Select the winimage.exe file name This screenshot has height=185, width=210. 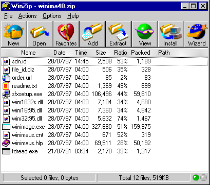pos(28,127)
